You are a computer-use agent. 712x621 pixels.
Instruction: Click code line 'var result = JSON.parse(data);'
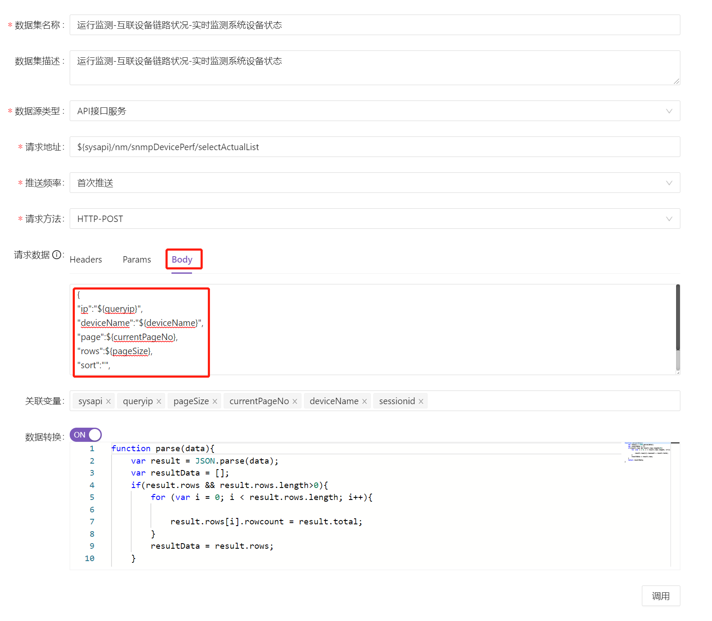(205, 461)
